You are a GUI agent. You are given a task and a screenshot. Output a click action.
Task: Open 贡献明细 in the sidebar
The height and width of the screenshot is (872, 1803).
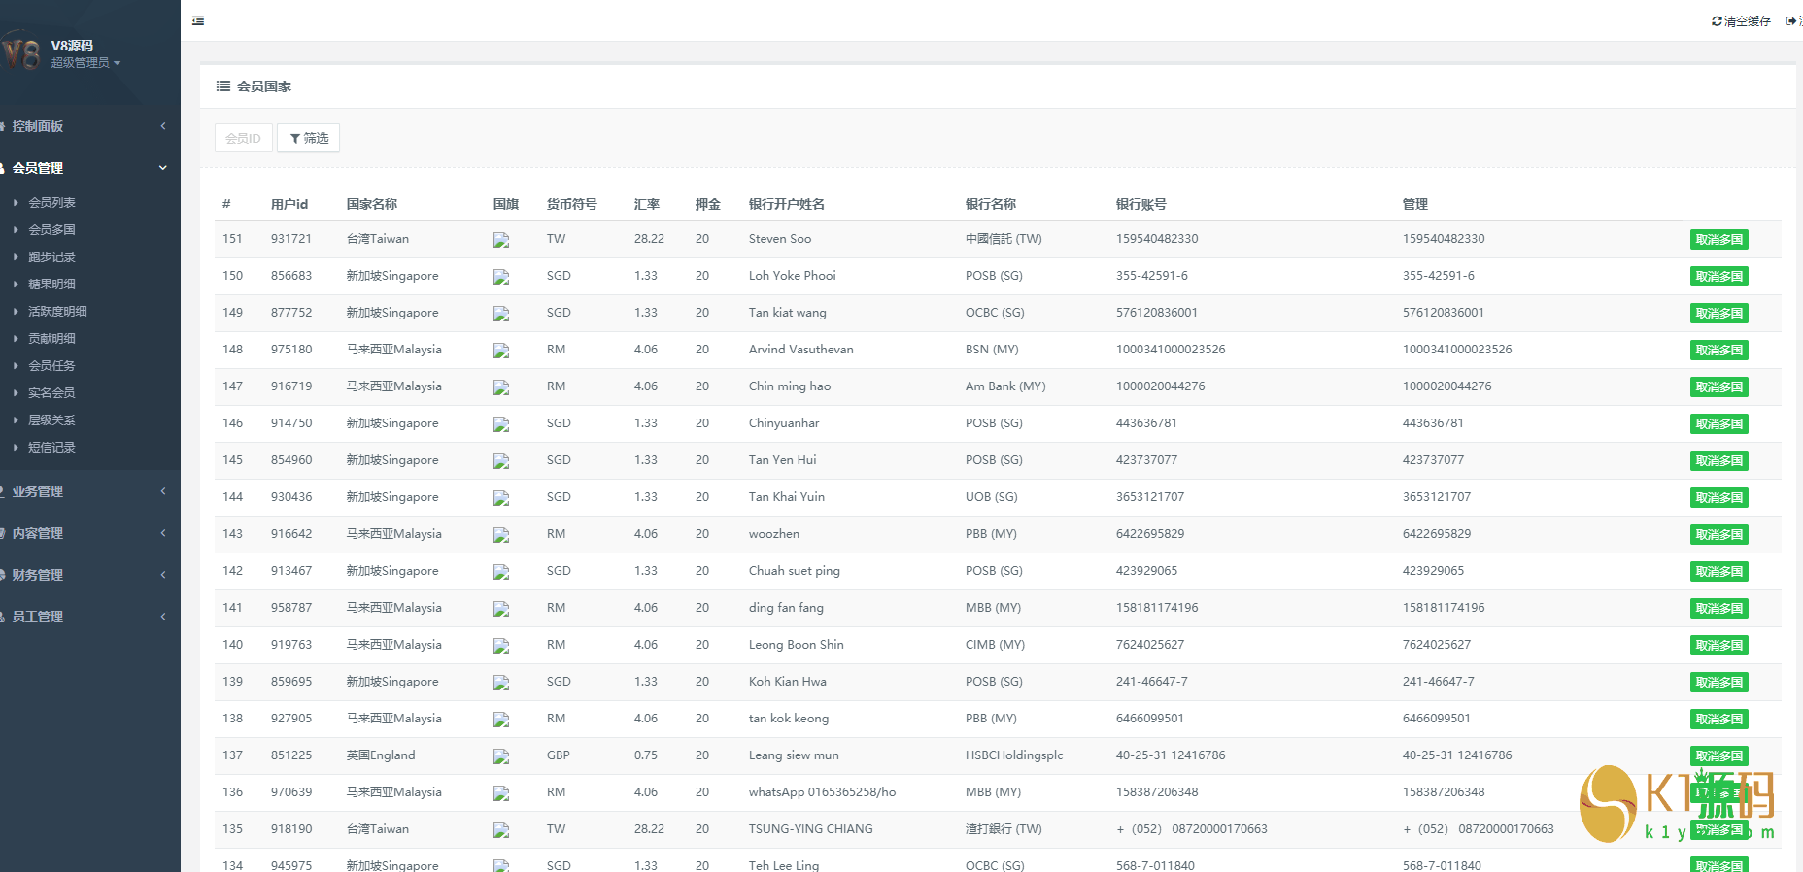click(x=51, y=339)
